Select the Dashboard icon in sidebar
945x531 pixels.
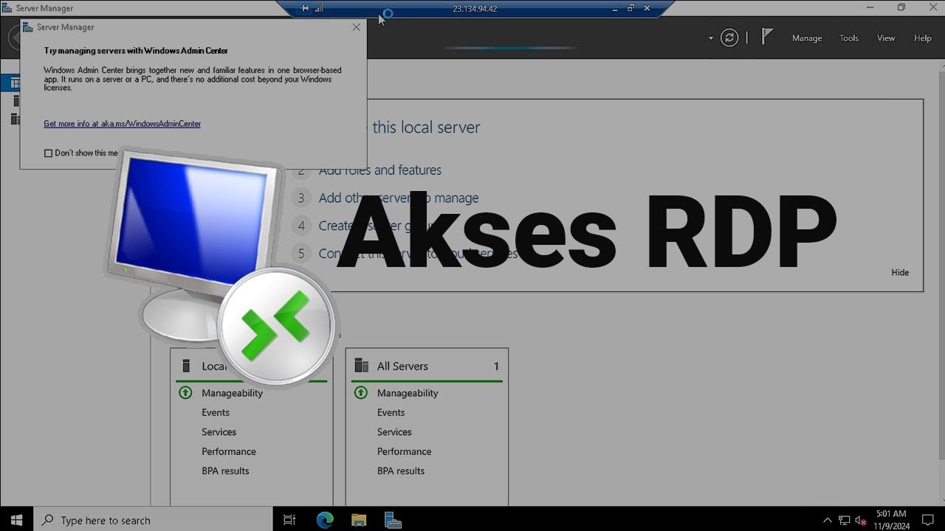click(x=16, y=82)
